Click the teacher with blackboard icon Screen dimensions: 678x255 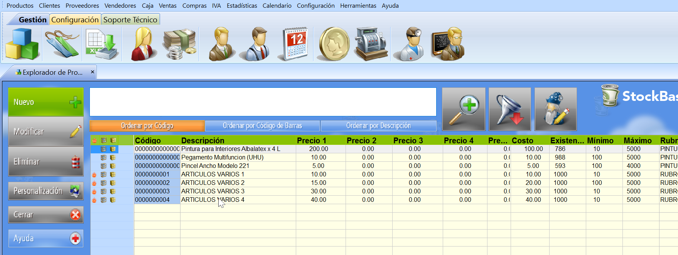448,44
